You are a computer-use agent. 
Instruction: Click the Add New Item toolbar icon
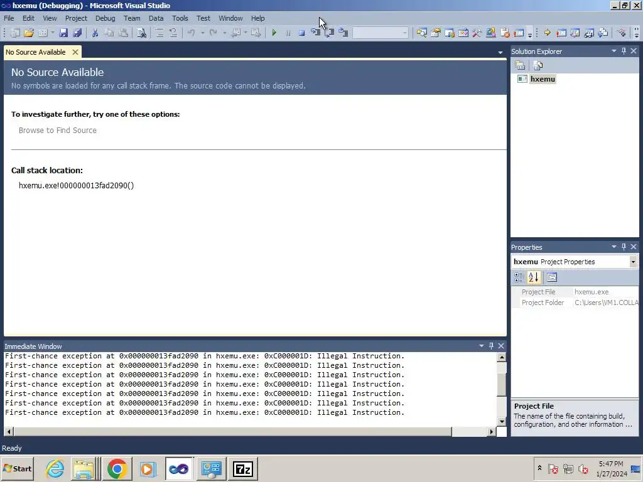(x=43, y=33)
